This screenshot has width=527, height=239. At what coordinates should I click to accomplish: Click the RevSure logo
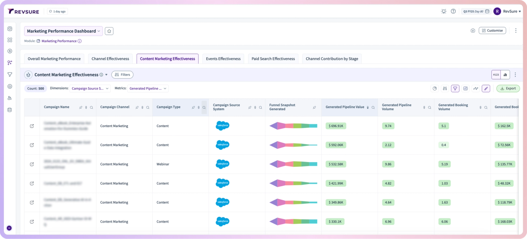point(23,11)
